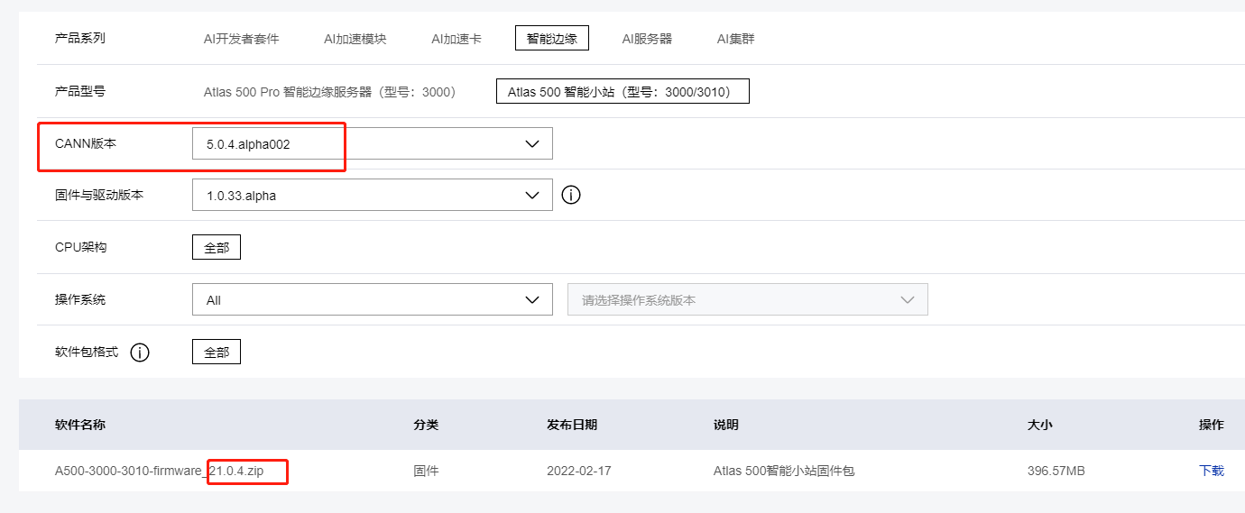Image resolution: width=1245 pixels, height=513 pixels.
Task: Click A500-3000-3010-firmware_21.0.4.zip file name
Action: click(x=171, y=471)
